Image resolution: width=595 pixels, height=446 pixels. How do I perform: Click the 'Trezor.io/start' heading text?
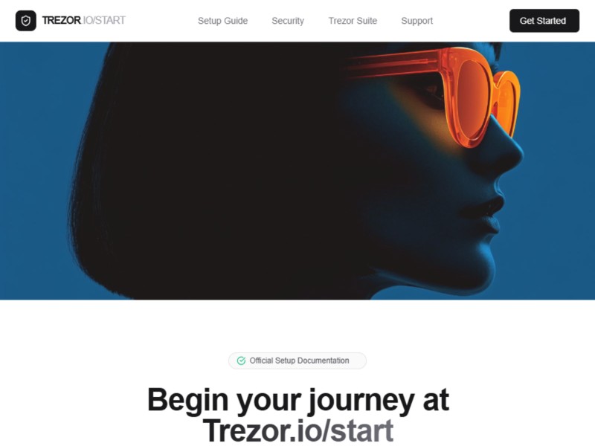tap(298, 430)
